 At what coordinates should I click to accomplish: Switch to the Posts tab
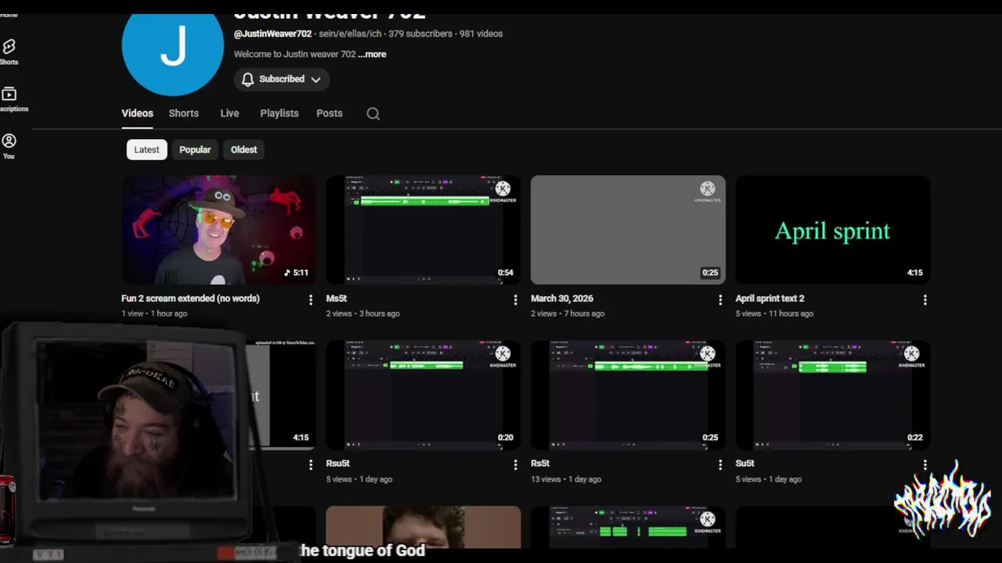tap(329, 113)
